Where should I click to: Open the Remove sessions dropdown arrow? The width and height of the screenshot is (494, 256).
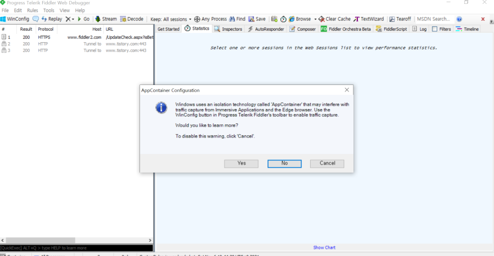[73, 19]
